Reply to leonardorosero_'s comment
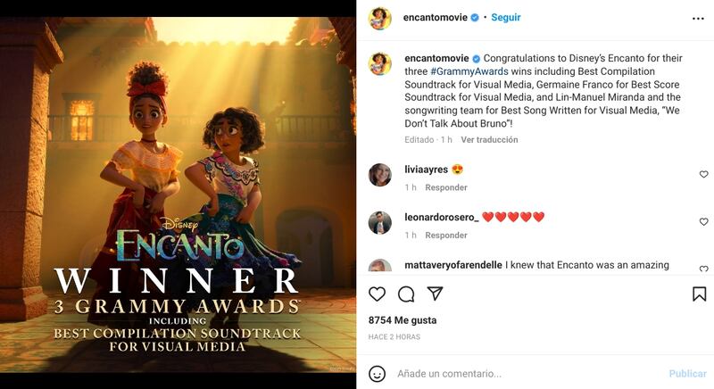The width and height of the screenshot is (714, 389). coord(445,236)
